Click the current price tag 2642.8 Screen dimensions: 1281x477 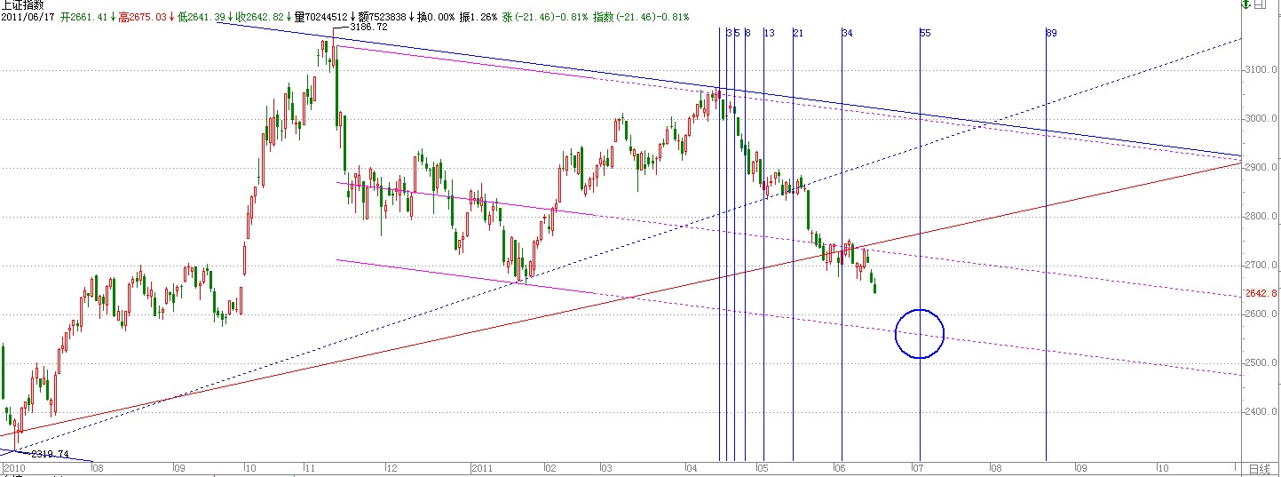pos(1261,293)
